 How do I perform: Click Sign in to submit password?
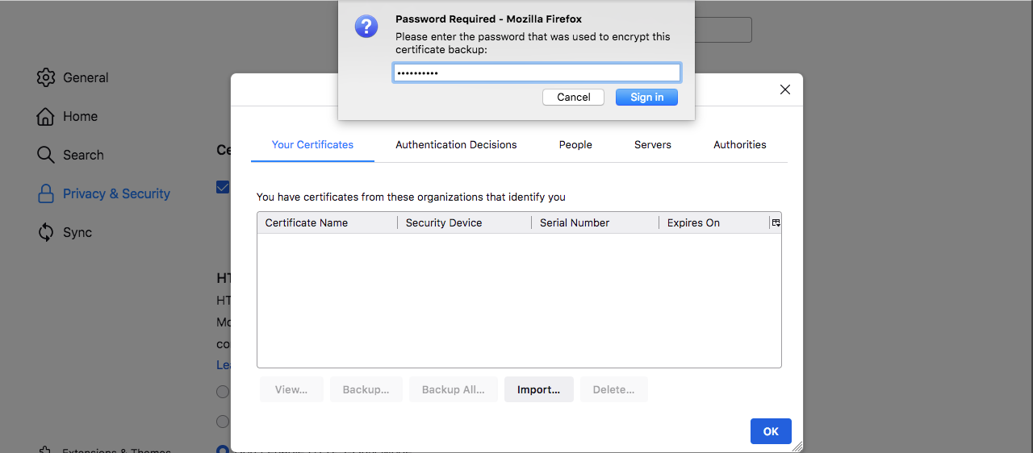coord(647,97)
